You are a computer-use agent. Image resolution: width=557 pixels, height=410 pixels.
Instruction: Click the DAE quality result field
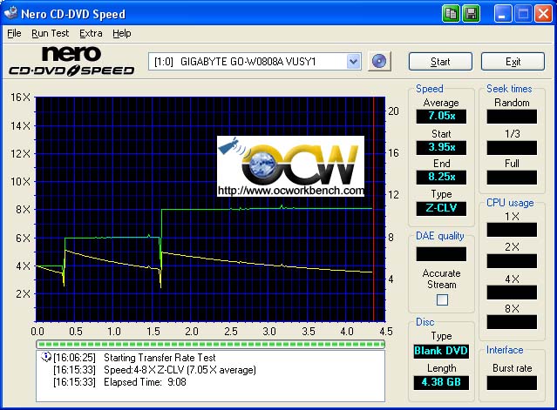pos(441,254)
